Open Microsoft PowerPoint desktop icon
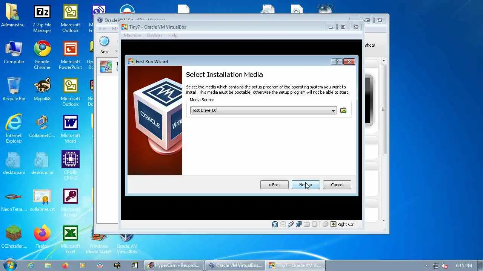This screenshot has height=271, width=483. tap(71, 56)
